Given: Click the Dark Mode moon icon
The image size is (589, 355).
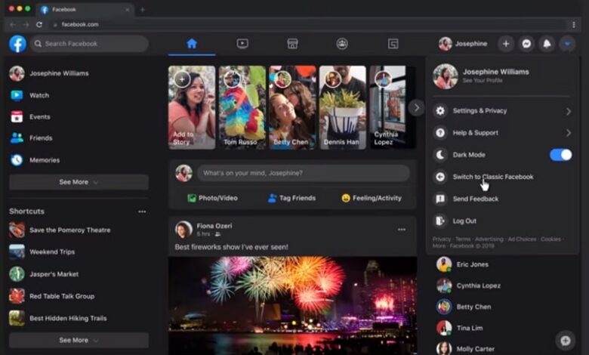Looking at the screenshot, I should 440,155.
